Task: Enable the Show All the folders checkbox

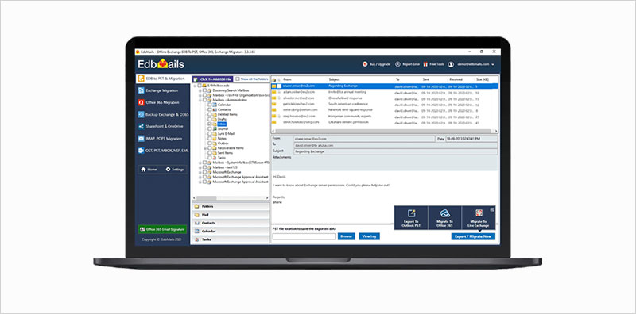Action: pyautogui.click(x=238, y=79)
